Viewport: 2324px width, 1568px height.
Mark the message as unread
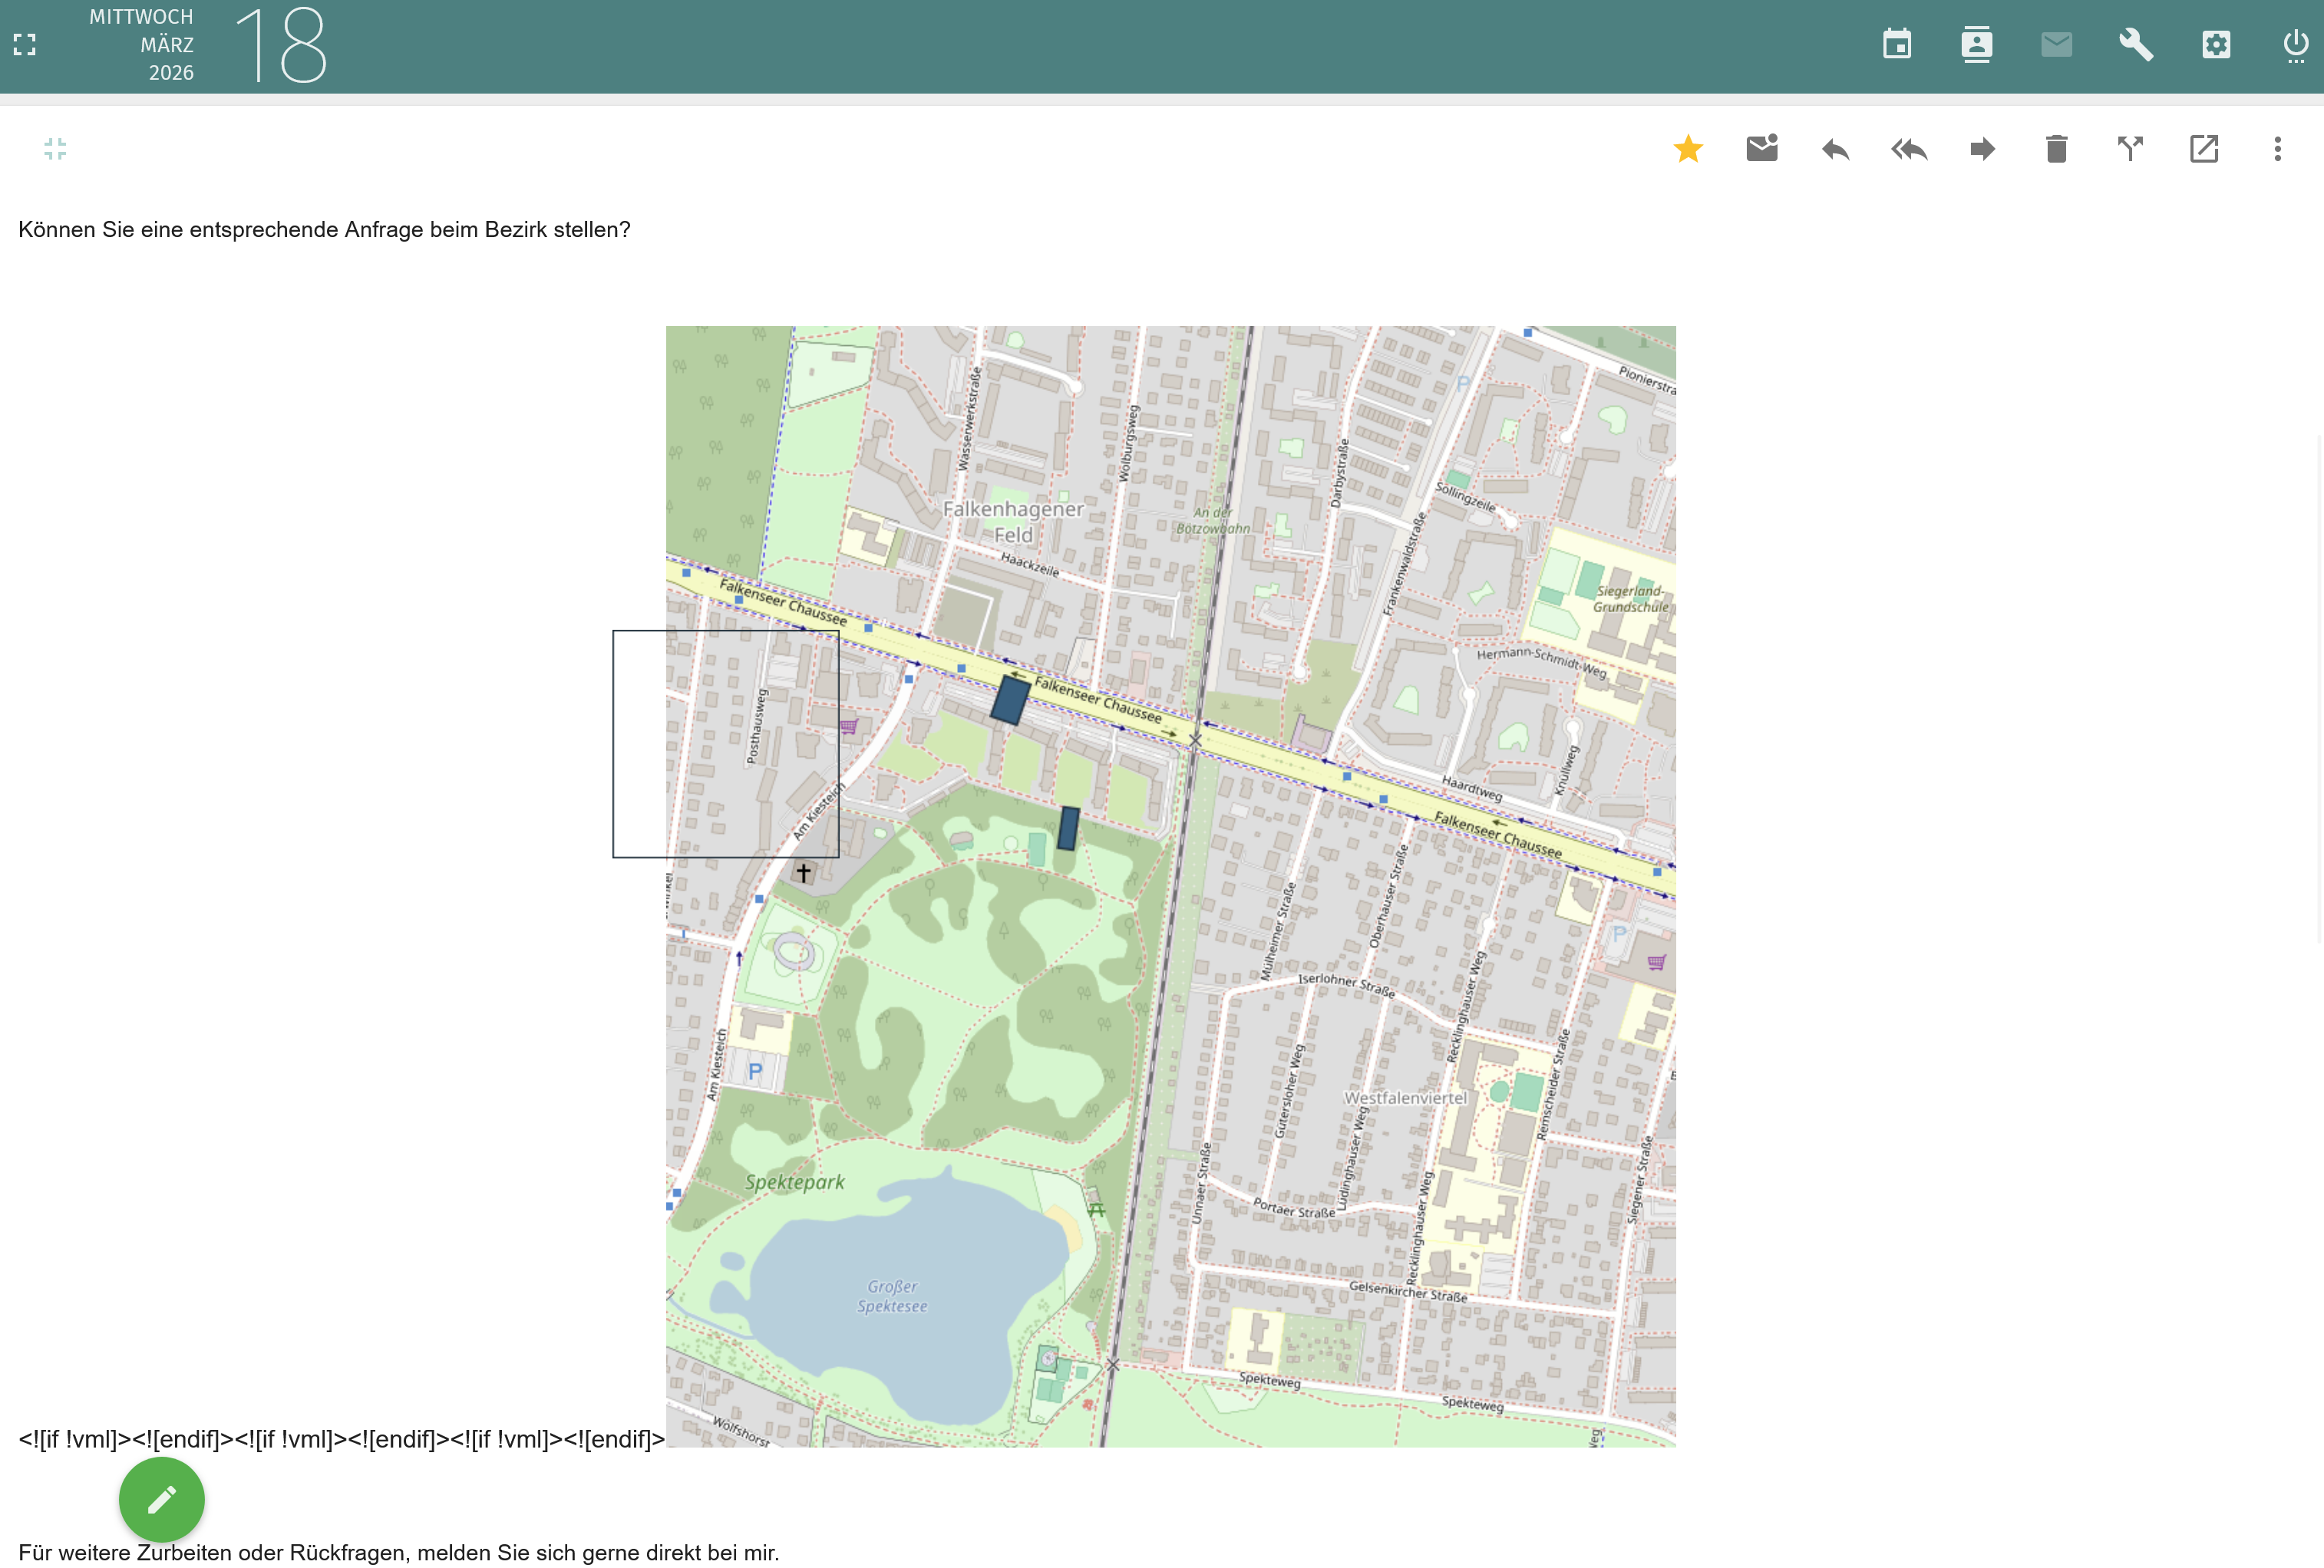pyautogui.click(x=1762, y=149)
